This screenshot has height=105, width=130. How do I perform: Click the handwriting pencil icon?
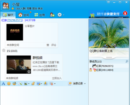(20, 83)
